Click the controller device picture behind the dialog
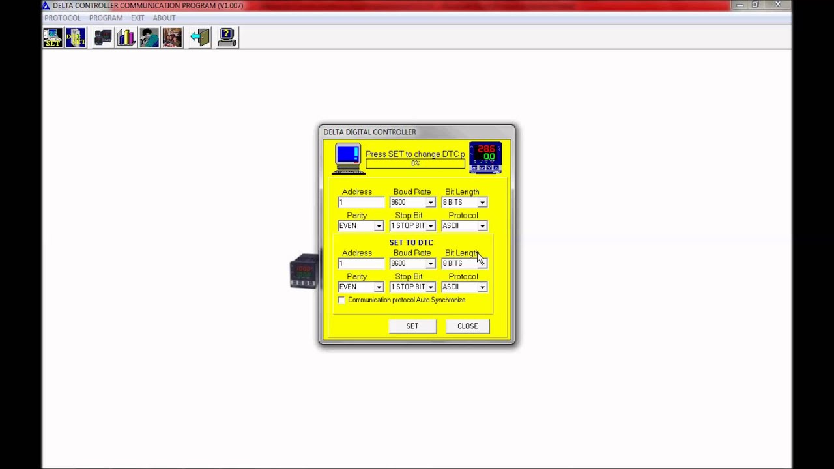Viewport: 834px width, 469px height. tap(304, 272)
